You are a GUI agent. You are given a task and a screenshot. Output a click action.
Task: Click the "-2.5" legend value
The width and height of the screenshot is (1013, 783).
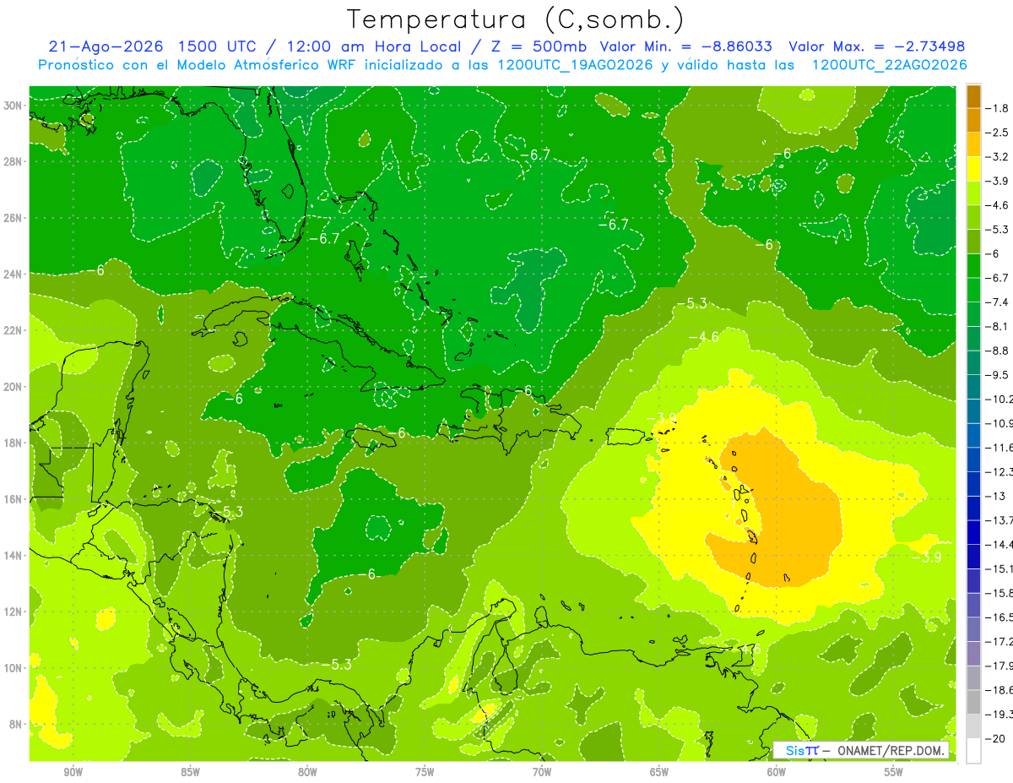[x=997, y=133]
